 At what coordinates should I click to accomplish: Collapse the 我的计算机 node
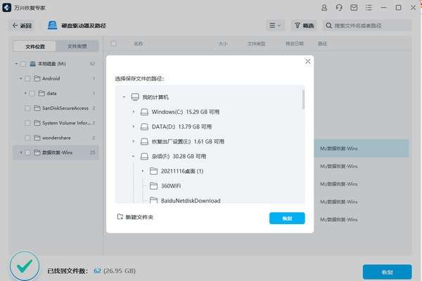pyautogui.click(x=124, y=97)
